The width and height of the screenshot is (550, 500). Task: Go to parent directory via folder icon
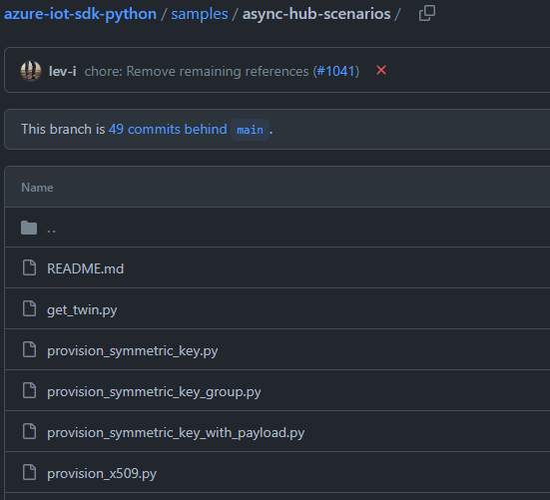(29, 228)
